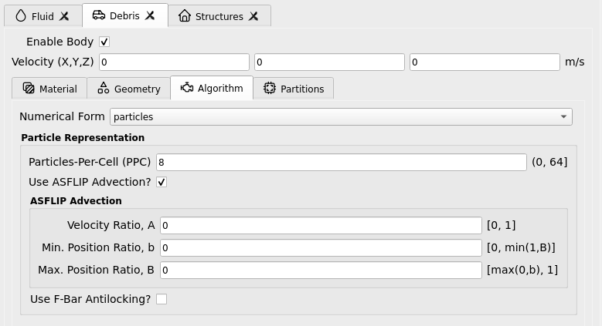Click the Algorithm engine icon
This screenshot has width=602, height=326.
(187, 88)
